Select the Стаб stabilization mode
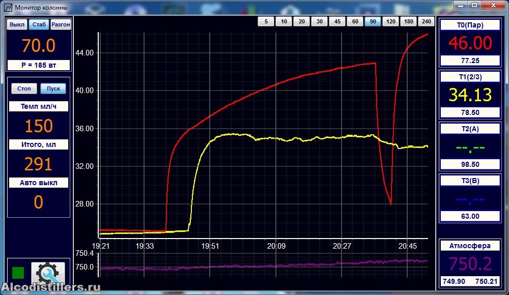 click(39, 24)
